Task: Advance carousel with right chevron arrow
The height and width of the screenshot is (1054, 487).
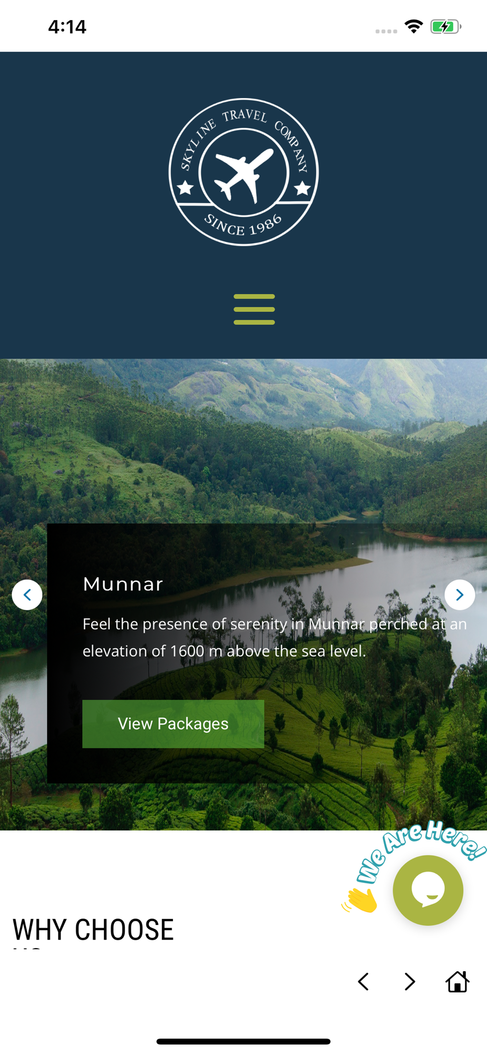Action: (x=460, y=595)
